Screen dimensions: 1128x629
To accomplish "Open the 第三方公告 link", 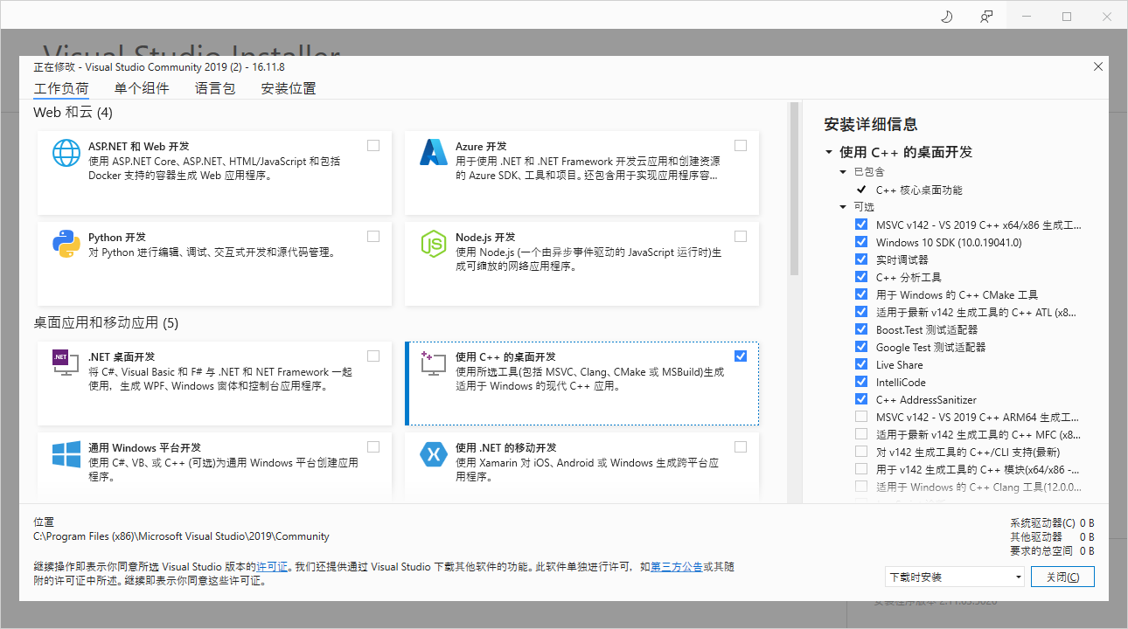I will tap(677, 567).
